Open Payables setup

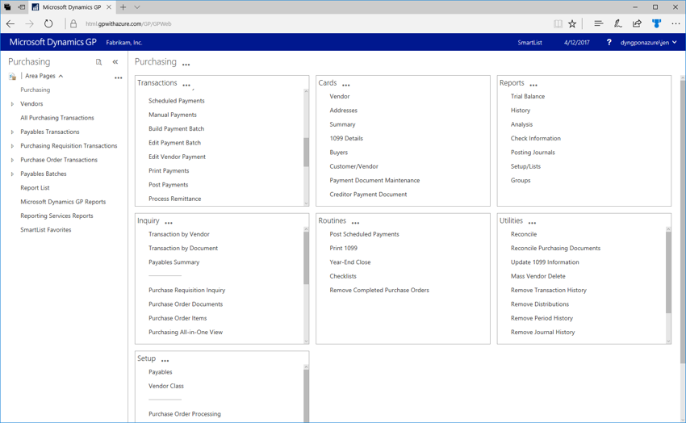pos(160,372)
